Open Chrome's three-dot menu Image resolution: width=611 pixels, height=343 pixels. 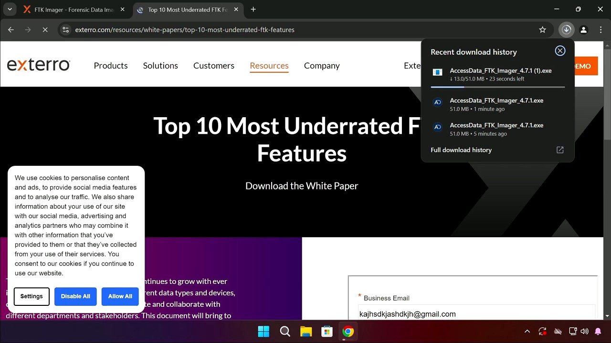(x=600, y=30)
